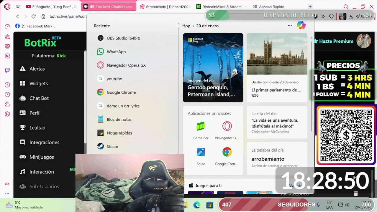Open the 'La cita del día' card
The width and height of the screenshot is (377, 212).
click(x=277, y=122)
